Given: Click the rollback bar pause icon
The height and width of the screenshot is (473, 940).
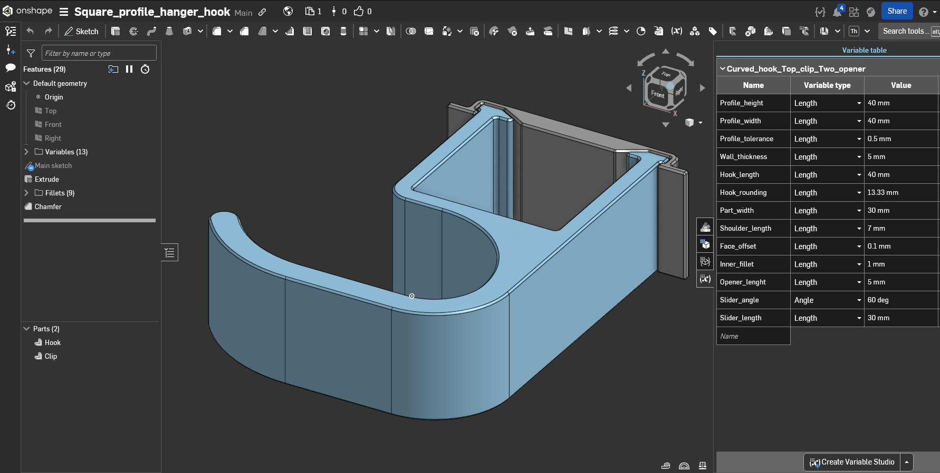Looking at the screenshot, I should (129, 69).
